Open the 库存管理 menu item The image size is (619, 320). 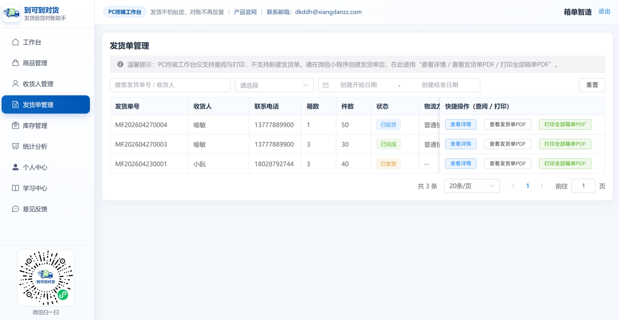pyautogui.click(x=46, y=125)
